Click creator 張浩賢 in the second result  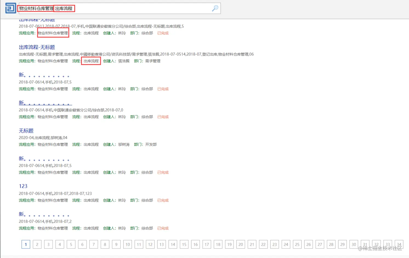point(124,61)
